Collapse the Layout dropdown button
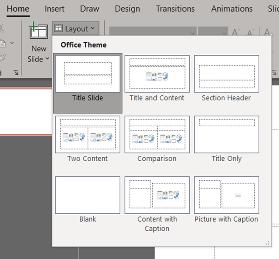 (75, 29)
